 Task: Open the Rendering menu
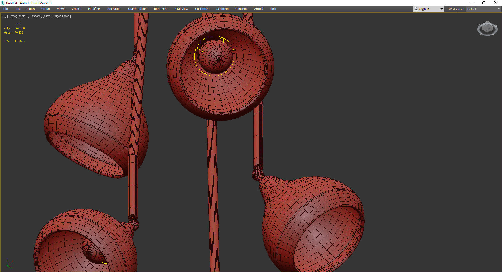[161, 9]
